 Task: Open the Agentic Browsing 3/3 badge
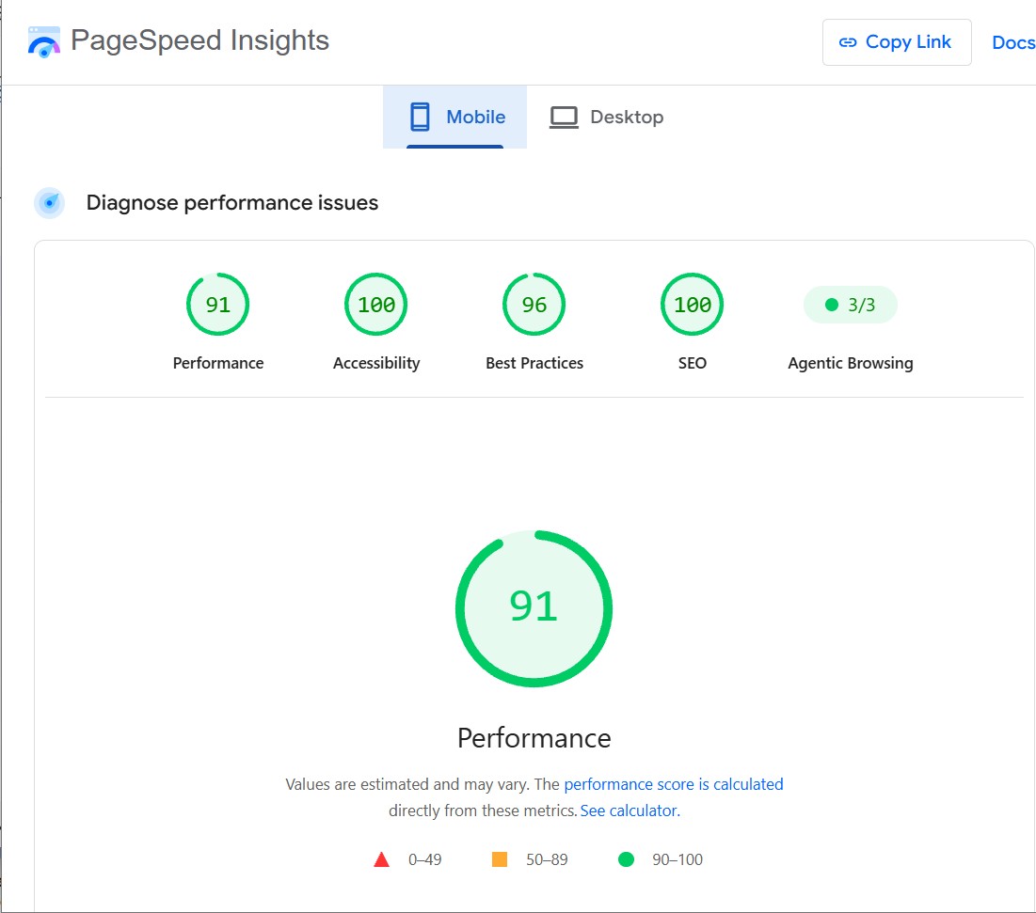851,305
